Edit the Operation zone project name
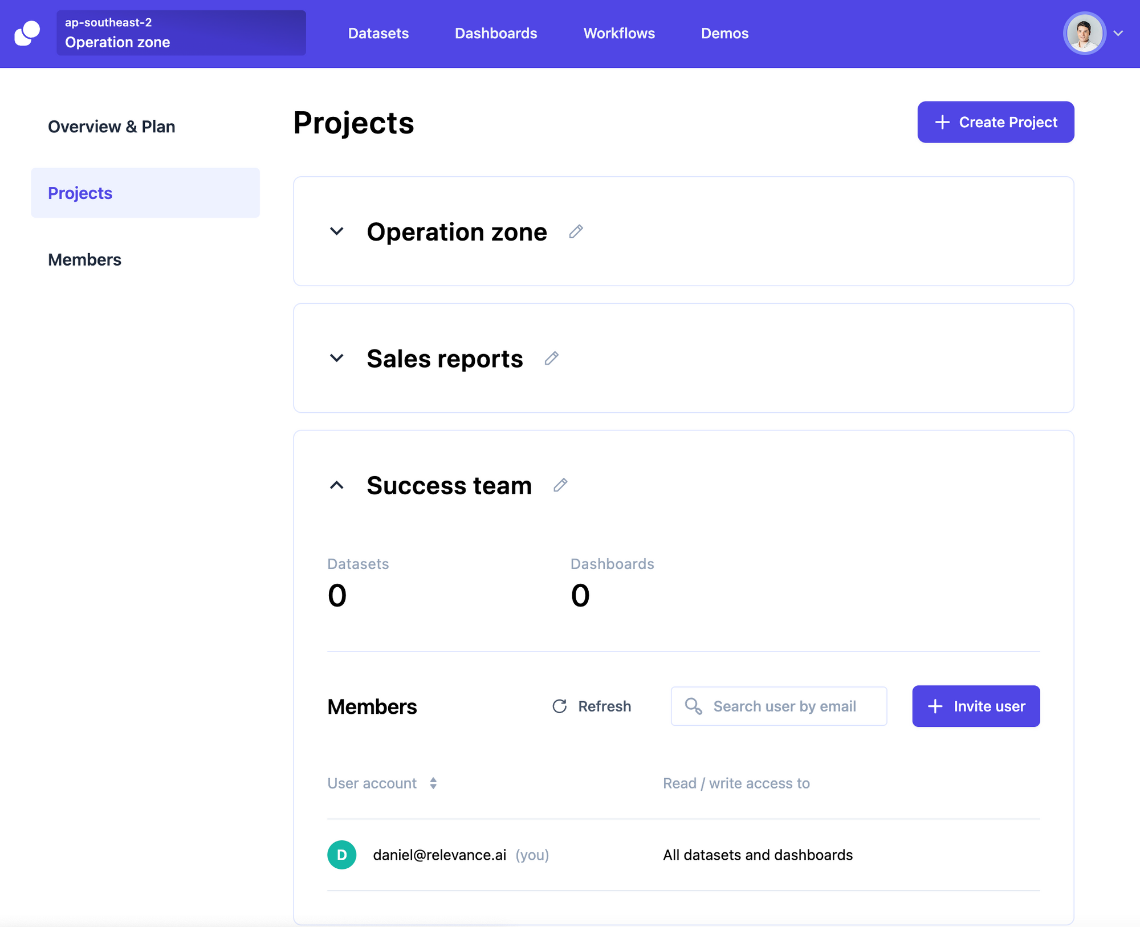 pos(576,231)
